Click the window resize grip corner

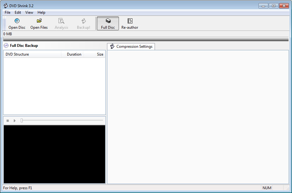click(x=288, y=189)
